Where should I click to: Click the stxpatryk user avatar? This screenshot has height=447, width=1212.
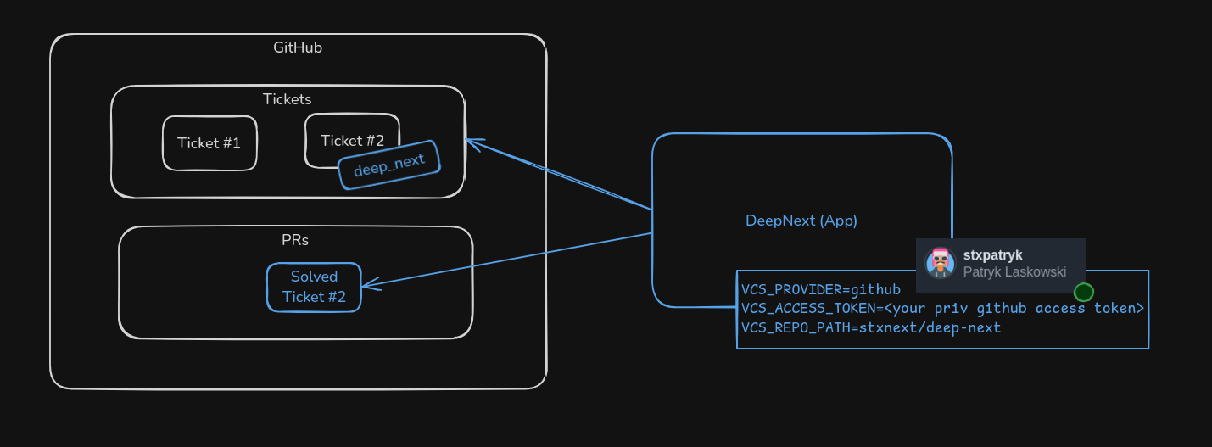pyautogui.click(x=941, y=263)
